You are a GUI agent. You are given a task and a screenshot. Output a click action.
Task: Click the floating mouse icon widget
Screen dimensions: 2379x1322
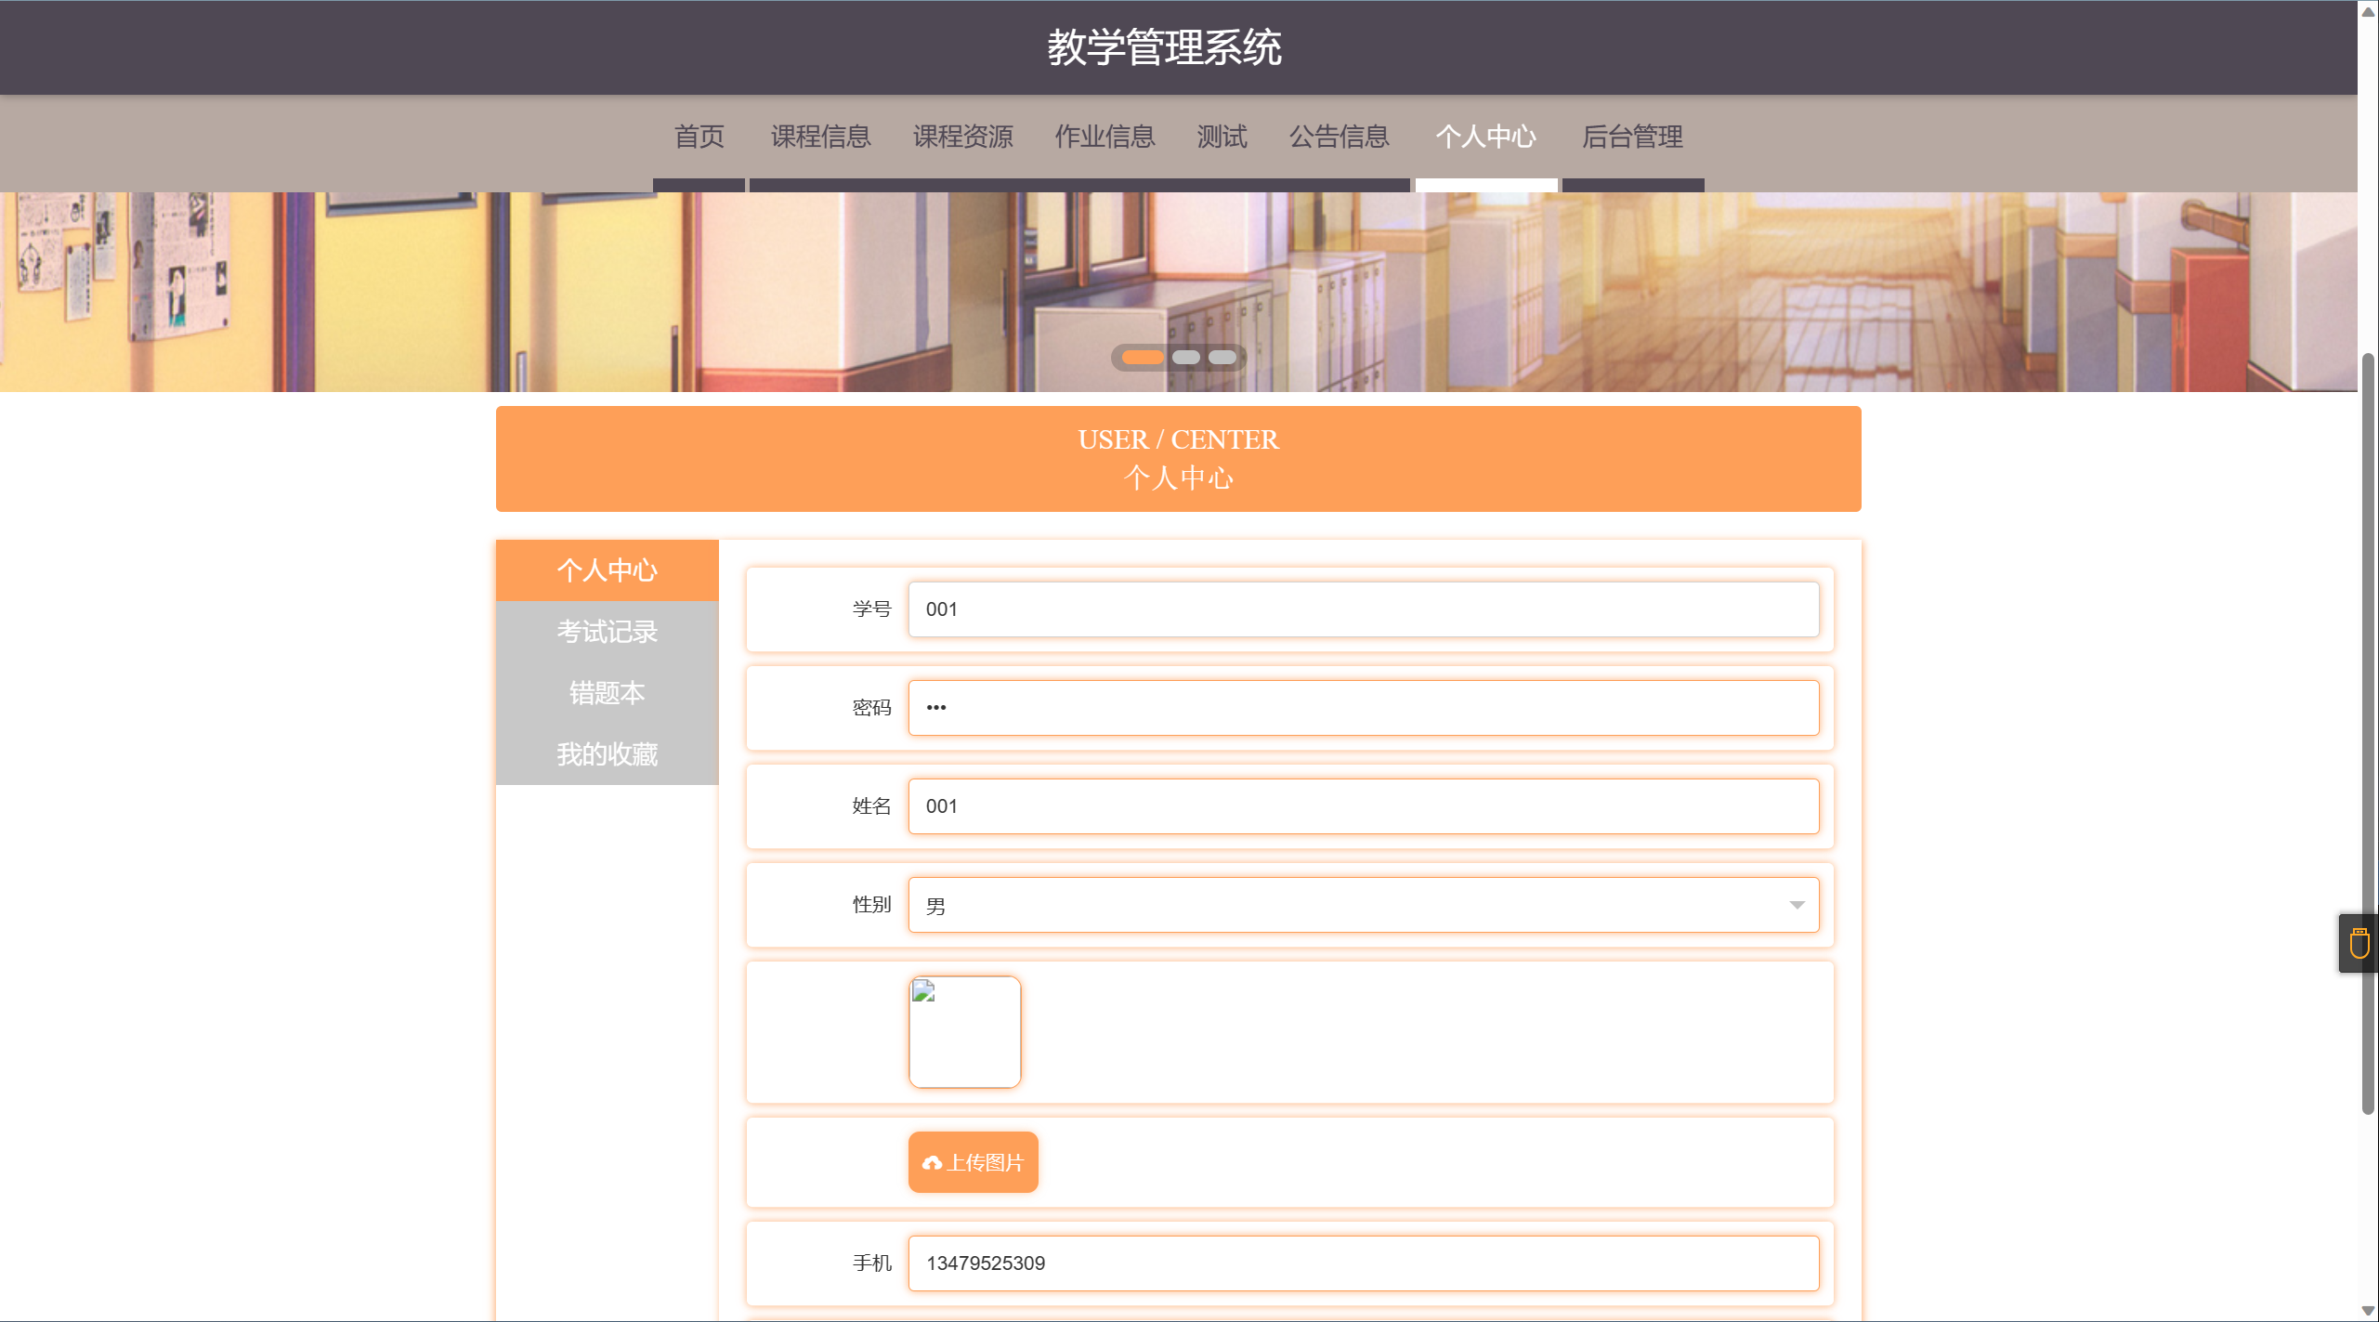(x=2359, y=943)
